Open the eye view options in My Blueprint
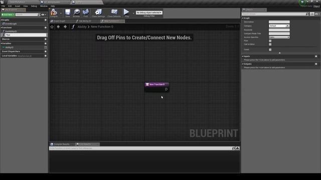The width and height of the screenshot is (321, 180). [x=43, y=14]
